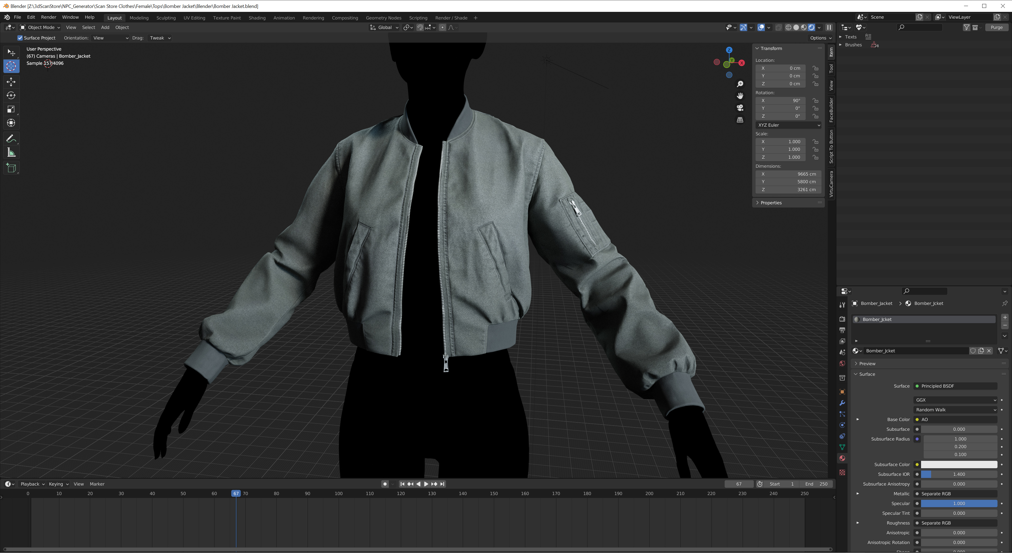Pause the viewport render with pause button
The height and width of the screenshot is (553, 1012).
(829, 27)
